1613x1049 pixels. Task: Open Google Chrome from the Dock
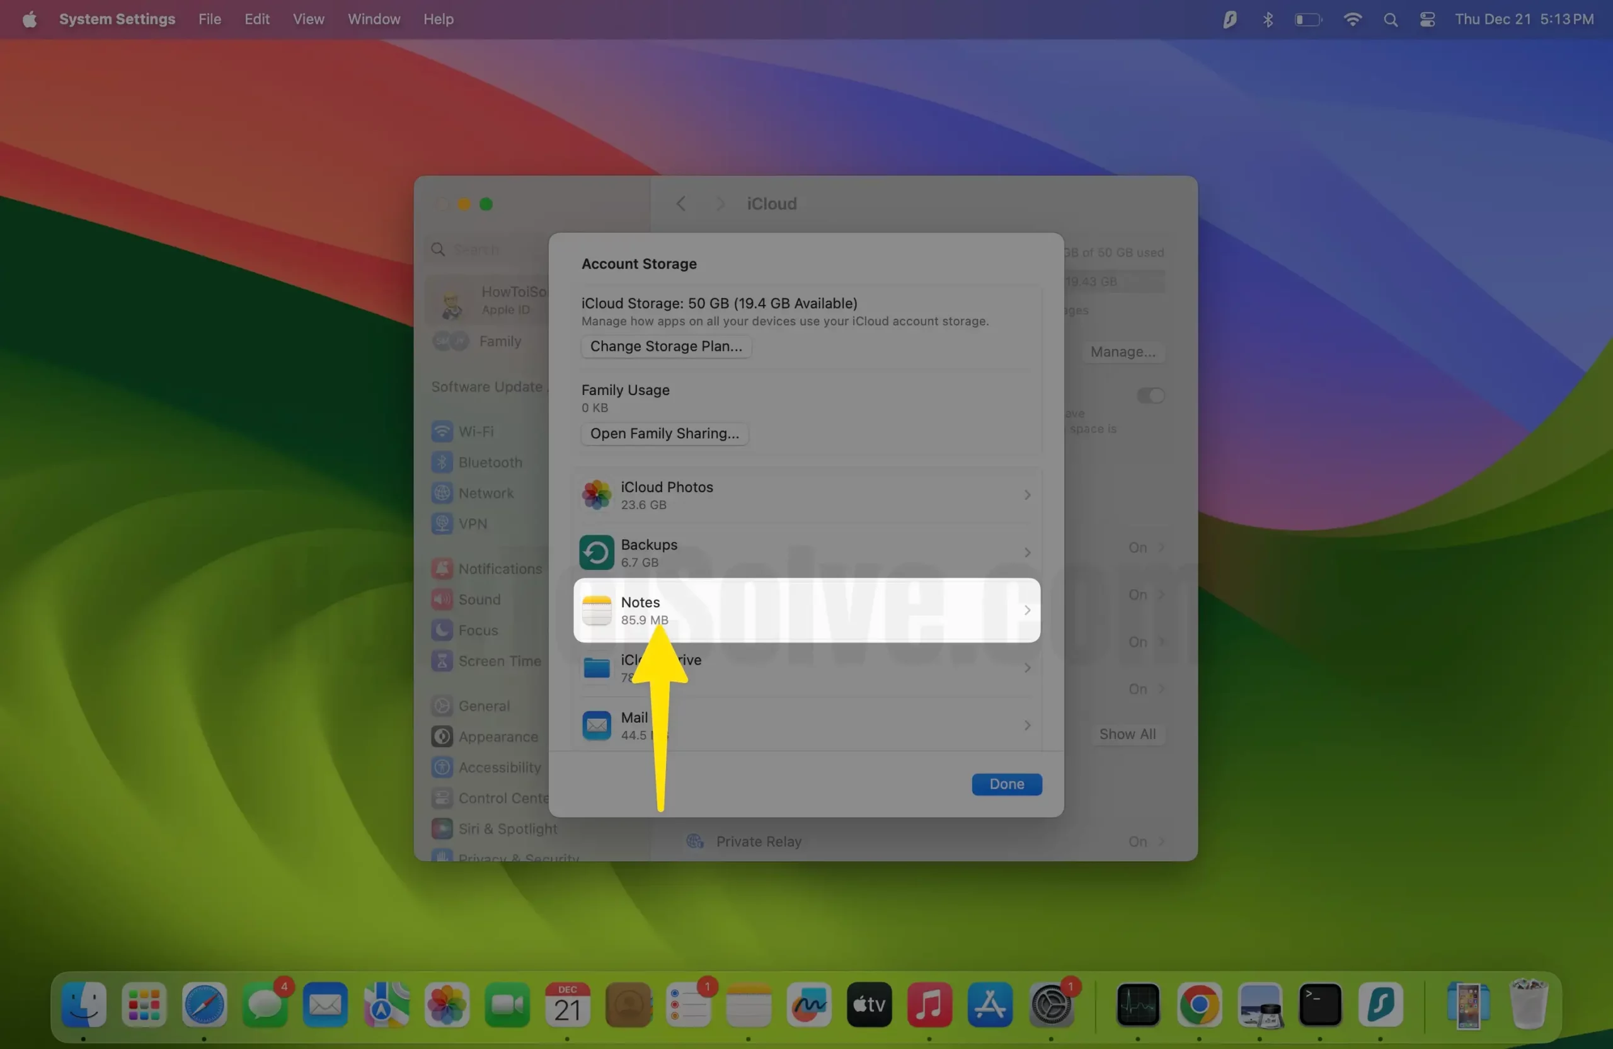point(1199,1004)
